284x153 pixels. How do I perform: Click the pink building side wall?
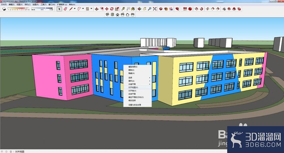(49, 77)
